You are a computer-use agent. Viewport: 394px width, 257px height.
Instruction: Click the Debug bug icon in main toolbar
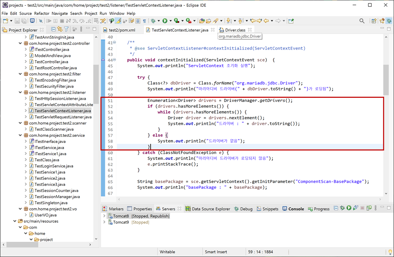pos(153,21)
